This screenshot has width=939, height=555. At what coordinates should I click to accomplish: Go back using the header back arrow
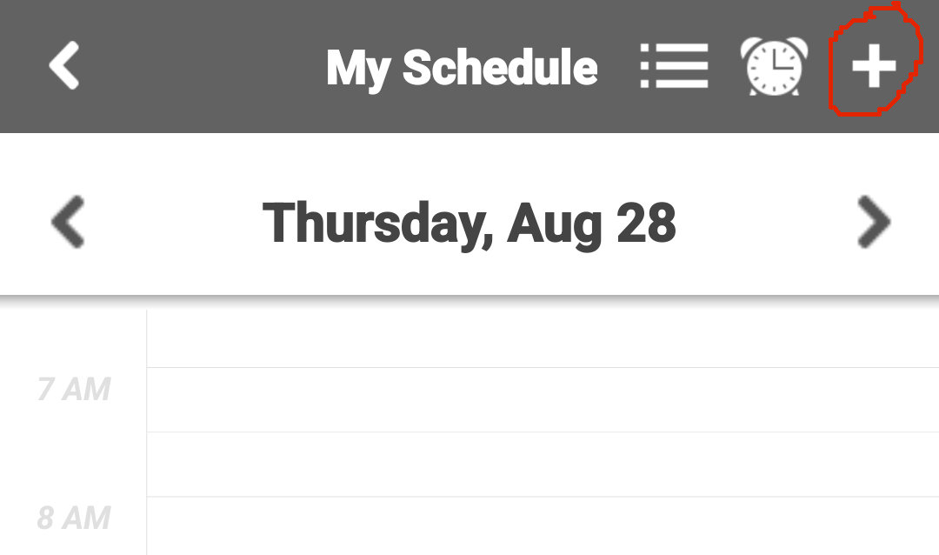point(64,66)
